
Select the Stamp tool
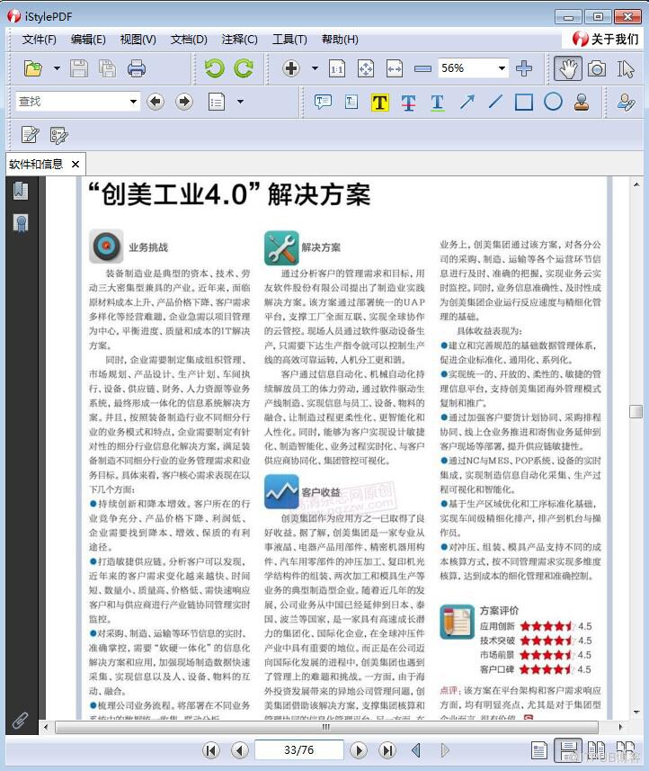click(582, 102)
